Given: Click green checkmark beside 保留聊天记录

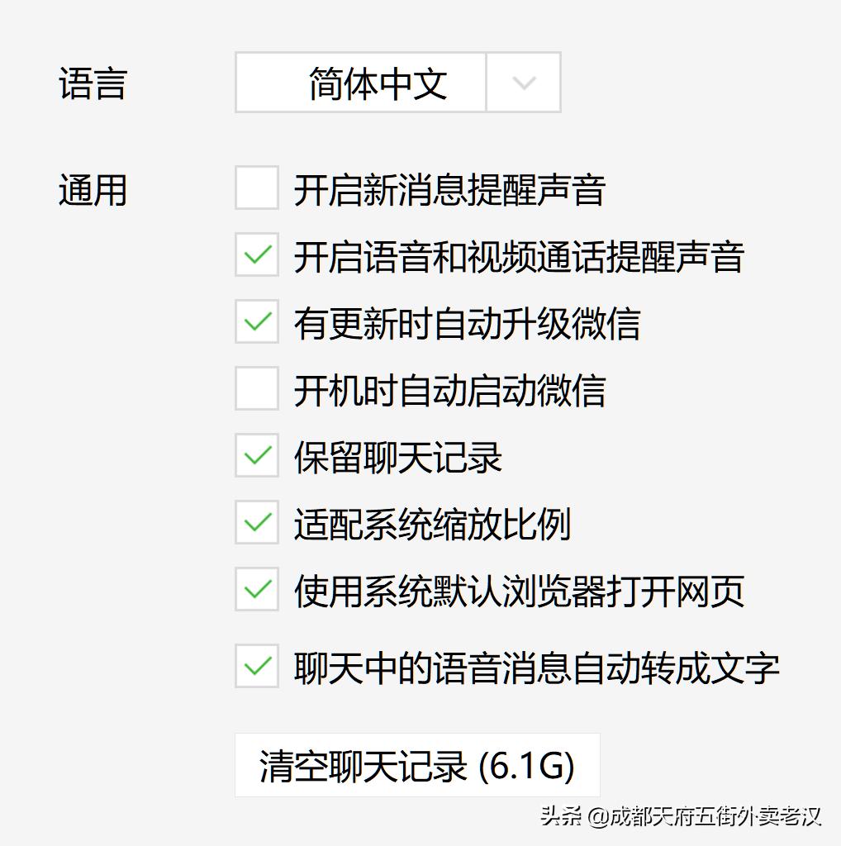Looking at the screenshot, I should [x=256, y=457].
